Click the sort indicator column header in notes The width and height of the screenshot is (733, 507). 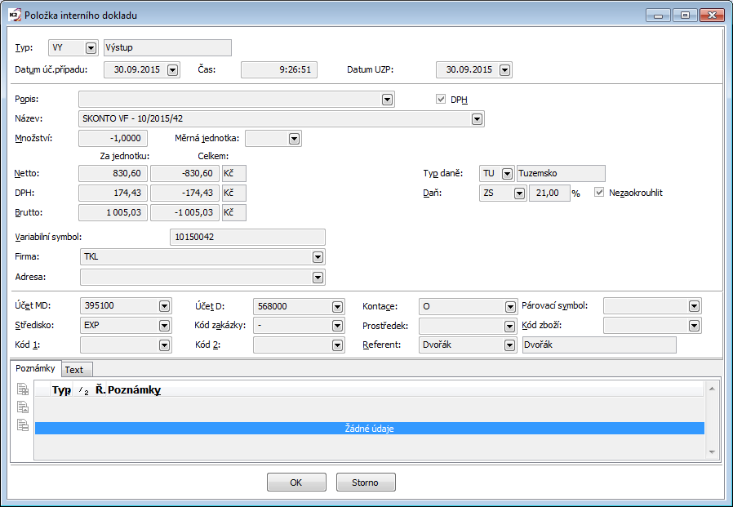coord(83,389)
